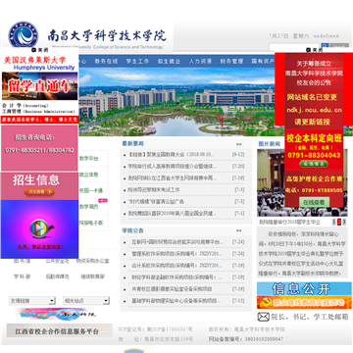Image resolution: width=353 pixels, height=353 pixels.
Task: Click the 就业信息 quick link
Action: (89, 175)
